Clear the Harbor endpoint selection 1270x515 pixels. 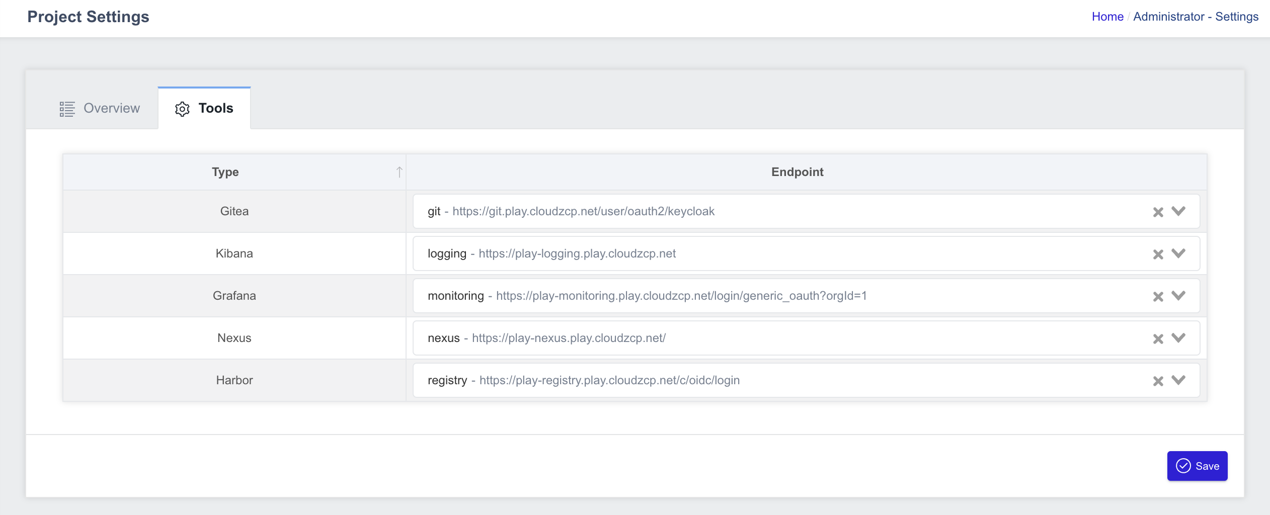(x=1158, y=381)
